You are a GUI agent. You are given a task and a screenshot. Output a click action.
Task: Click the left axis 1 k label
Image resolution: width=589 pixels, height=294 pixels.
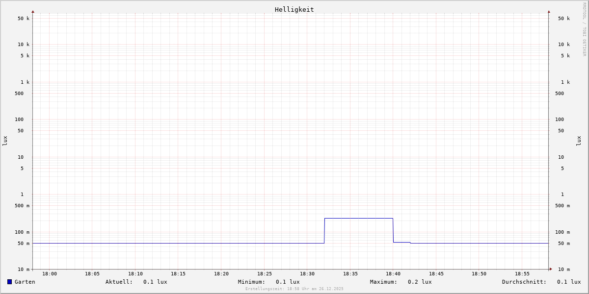coord(25,82)
